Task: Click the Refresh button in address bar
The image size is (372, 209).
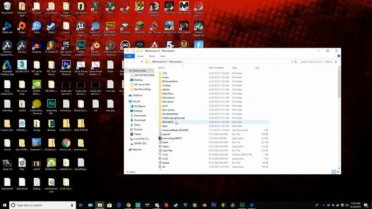Action: click(x=296, y=62)
